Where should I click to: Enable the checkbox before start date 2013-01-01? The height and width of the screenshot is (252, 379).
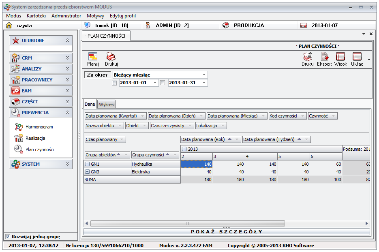114,83
